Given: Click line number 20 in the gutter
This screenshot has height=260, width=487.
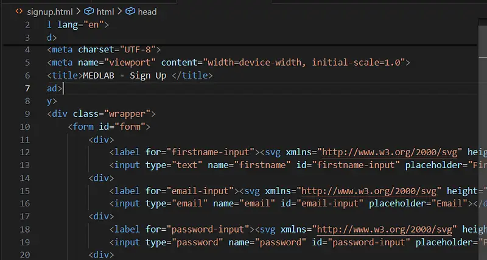Looking at the screenshot, I should 25,255.
